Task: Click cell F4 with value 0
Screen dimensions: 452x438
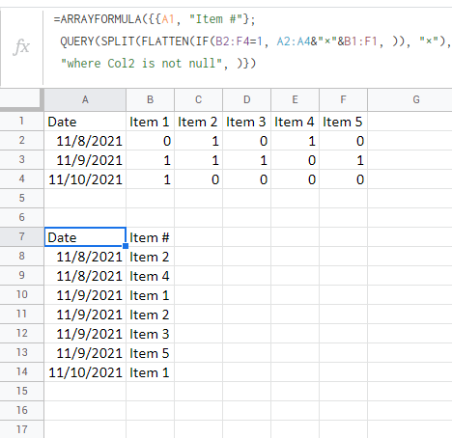Action: pyautogui.click(x=343, y=179)
